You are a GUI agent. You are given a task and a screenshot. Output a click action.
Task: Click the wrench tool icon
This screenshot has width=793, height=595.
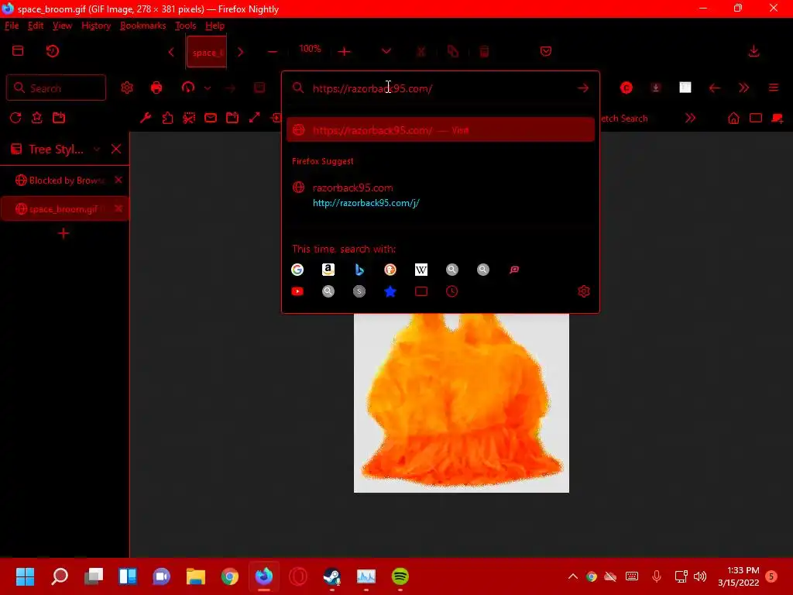pyautogui.click(x=146, y=118)
